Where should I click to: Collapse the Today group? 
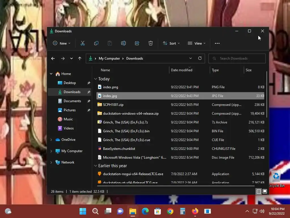[x=95, y=79]
